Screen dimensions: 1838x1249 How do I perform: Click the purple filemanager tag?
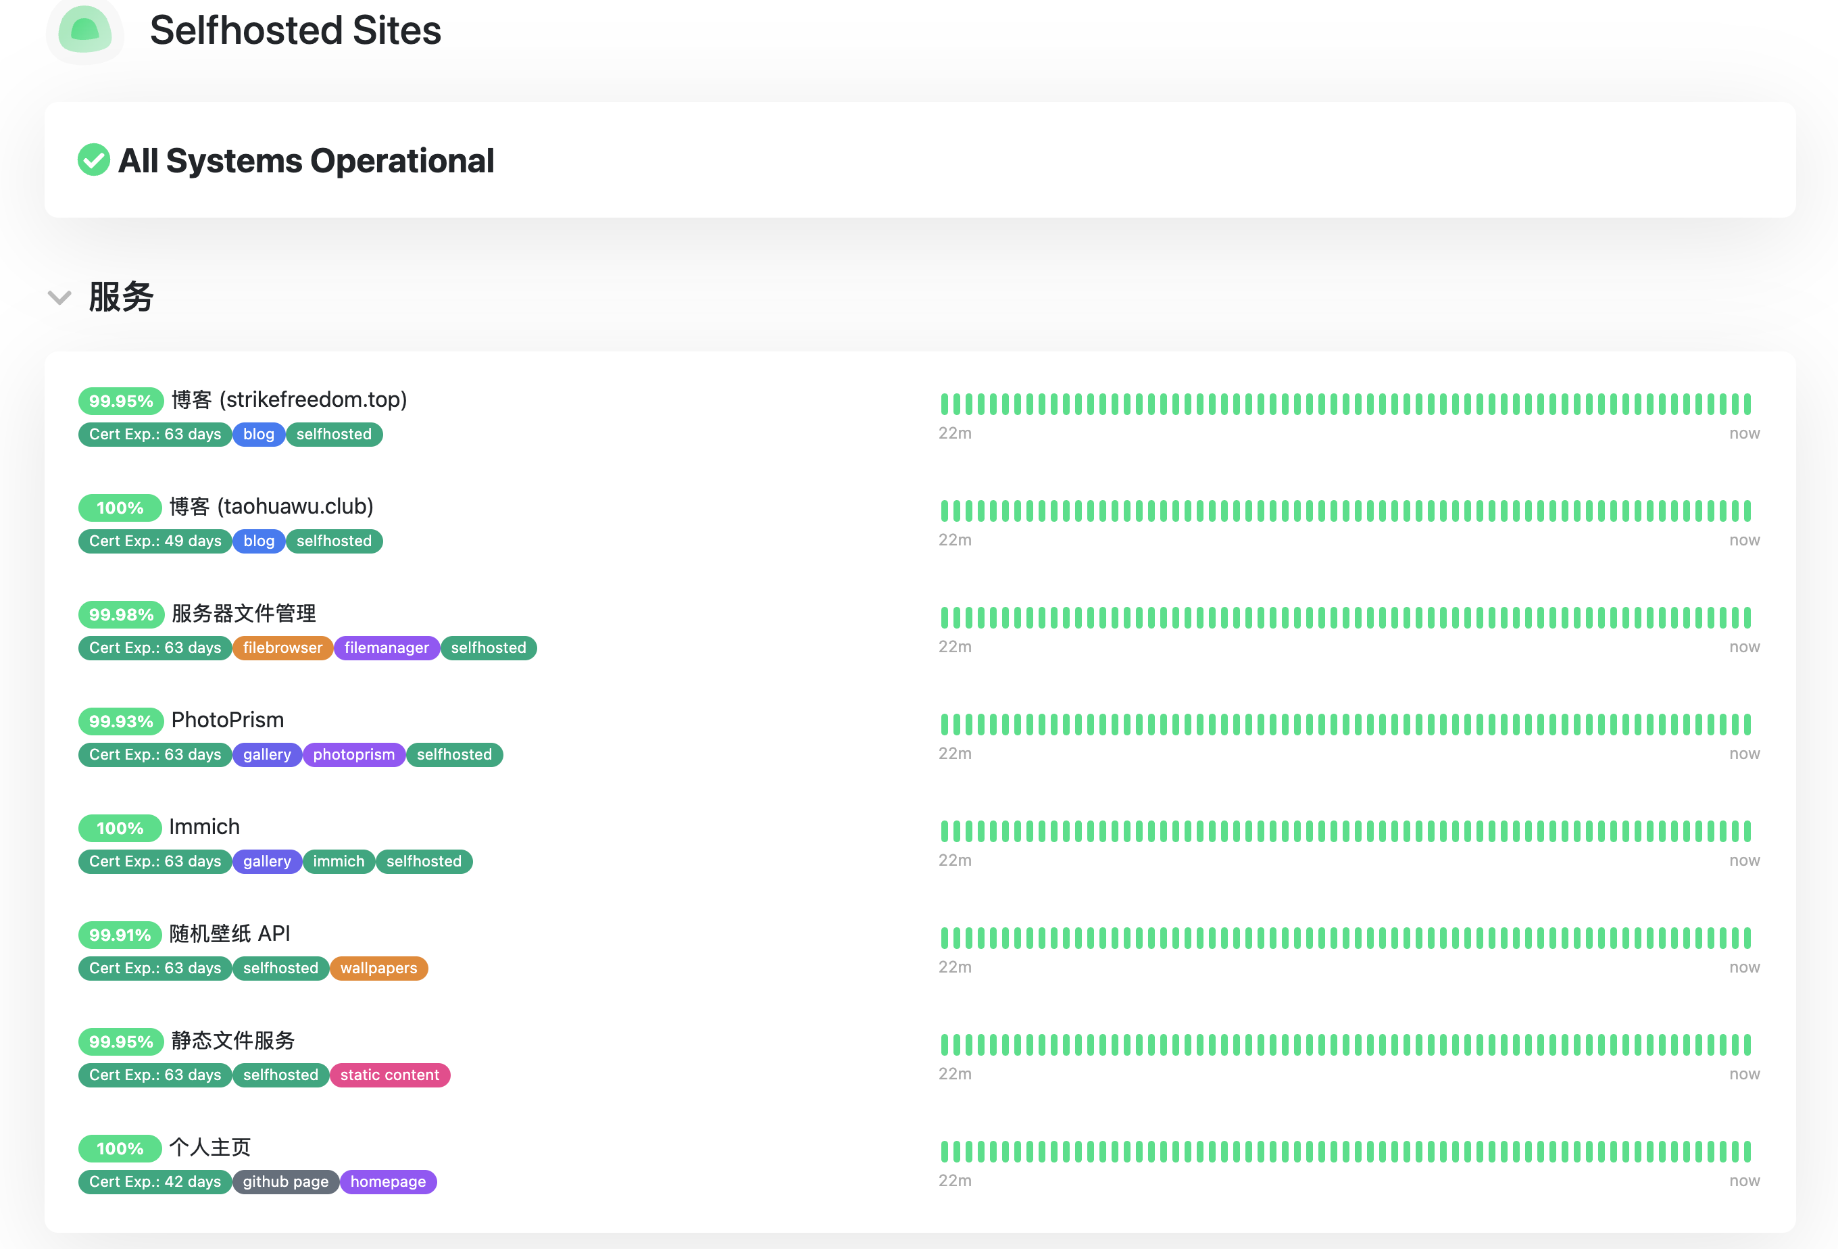click(x=387, y=648)
